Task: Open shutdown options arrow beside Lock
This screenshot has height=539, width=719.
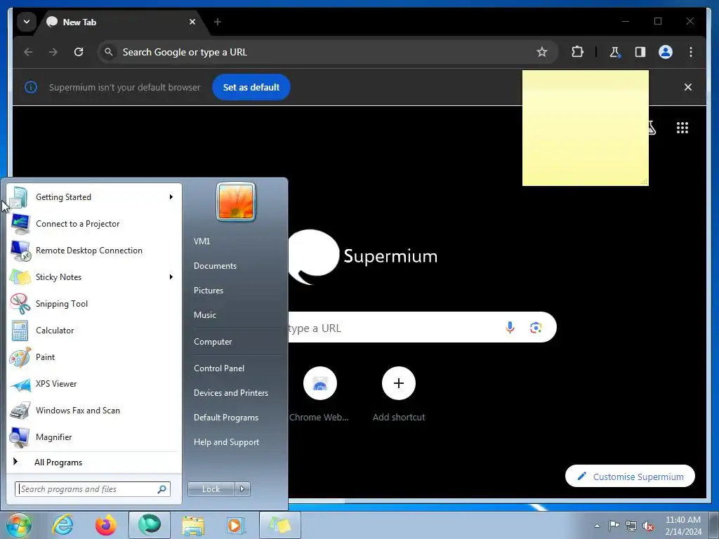Action: click(x=242, y=489)
